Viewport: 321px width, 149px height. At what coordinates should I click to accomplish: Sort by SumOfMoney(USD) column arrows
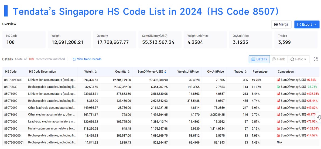tap(165, 72)
